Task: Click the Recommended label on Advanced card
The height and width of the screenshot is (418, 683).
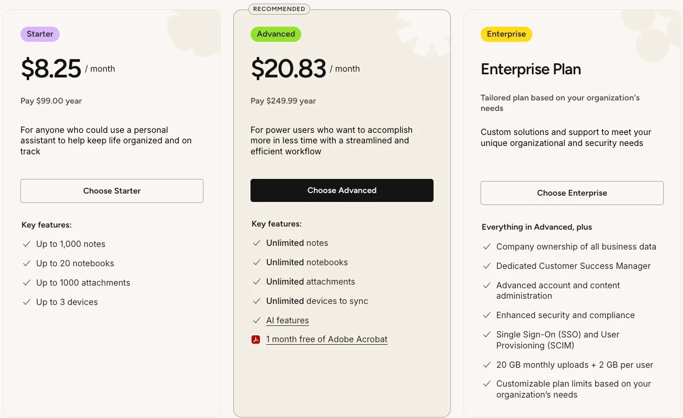Action: (279, 9)
